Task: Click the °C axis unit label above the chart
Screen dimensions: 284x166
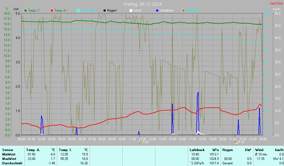Action: tap(7, 9)
